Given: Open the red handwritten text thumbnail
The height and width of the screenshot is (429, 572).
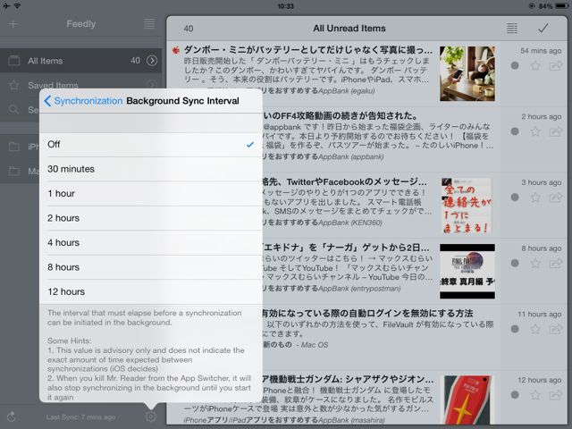Looking at the screenshot, I should coord(467,206).
